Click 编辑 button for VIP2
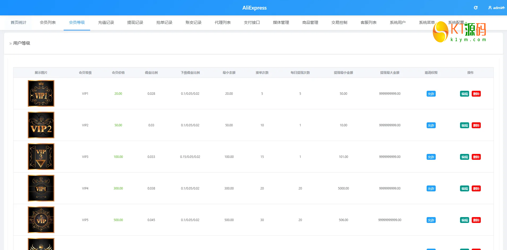 click(x=465, y=125)
